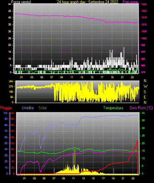Click the green 'Temperatura' legend label
The image size is (154, 183).
113,108
